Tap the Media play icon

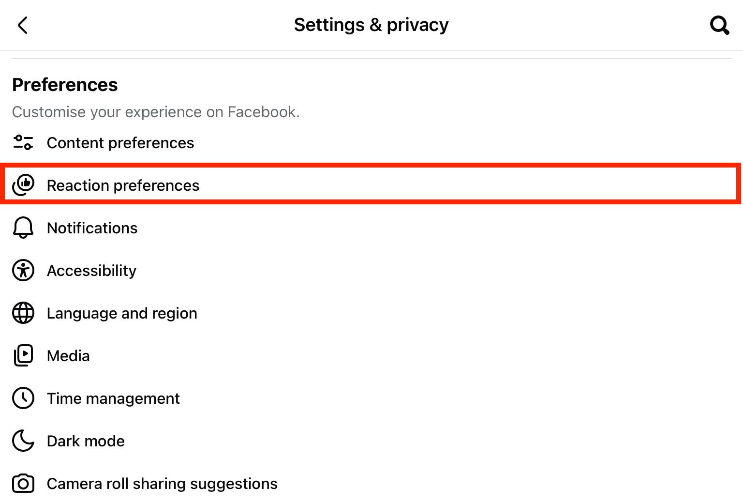[23, 355]
